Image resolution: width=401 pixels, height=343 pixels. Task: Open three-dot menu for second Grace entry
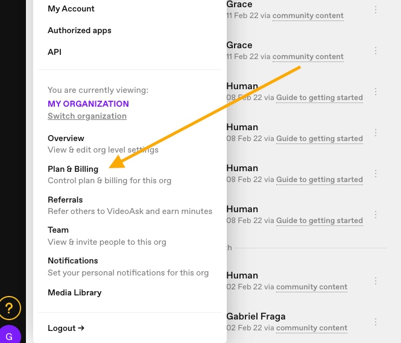(x=376, y=51)
